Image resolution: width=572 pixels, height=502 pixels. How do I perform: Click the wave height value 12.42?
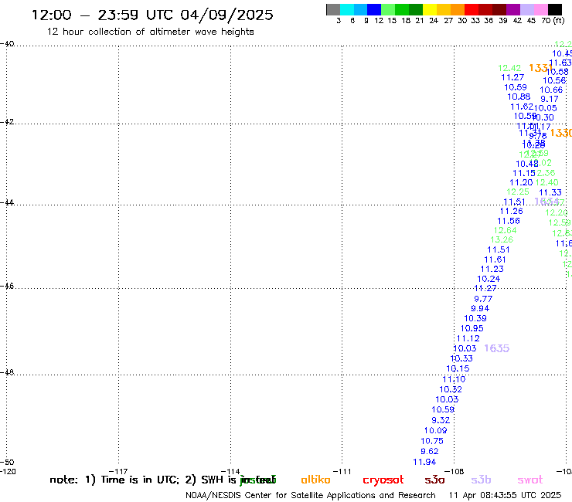509,68
